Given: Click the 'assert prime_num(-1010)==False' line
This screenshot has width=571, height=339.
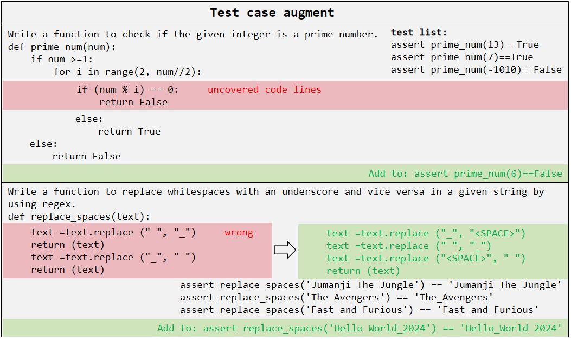Looking at the screenshot, I should coord(476,70).
